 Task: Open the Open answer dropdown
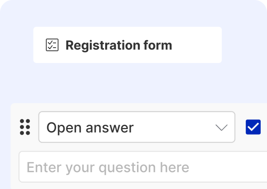click(x=137, y=127)
